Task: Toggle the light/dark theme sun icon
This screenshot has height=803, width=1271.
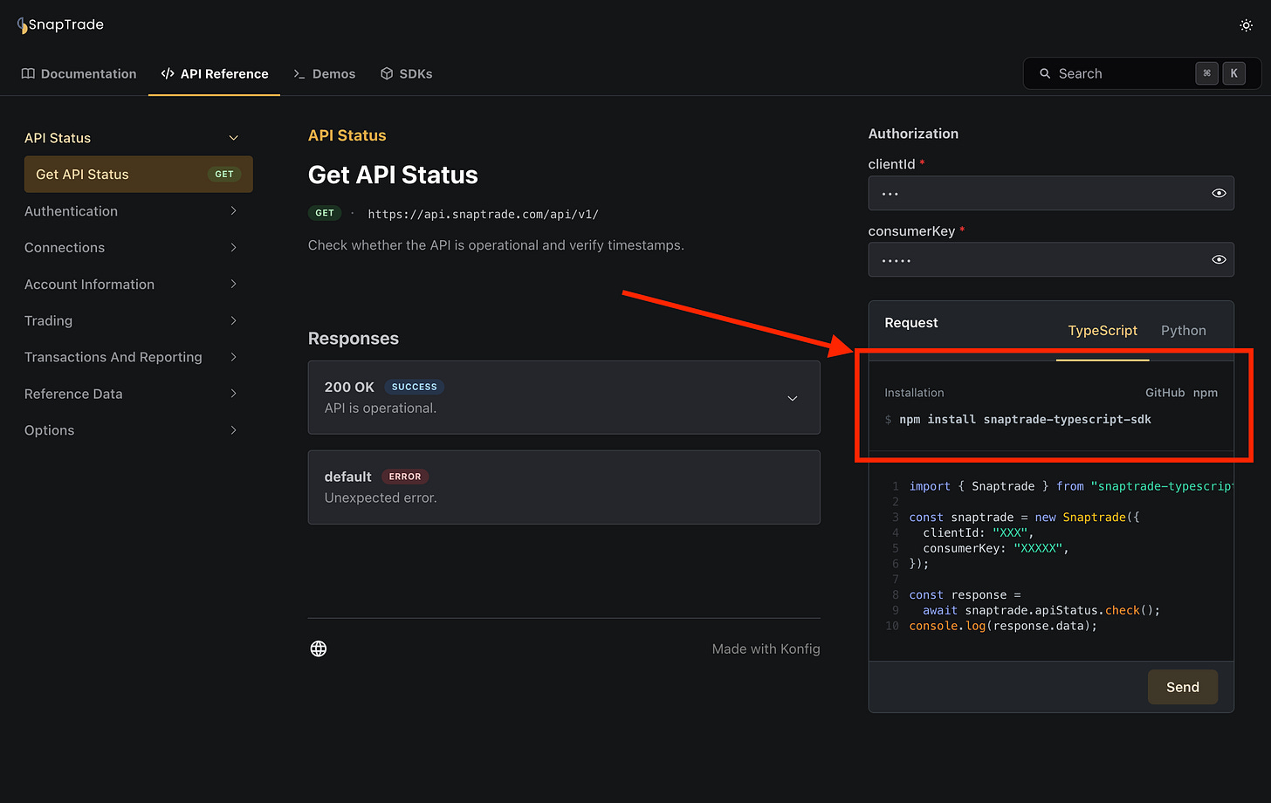Action: tap(1246, 25)
